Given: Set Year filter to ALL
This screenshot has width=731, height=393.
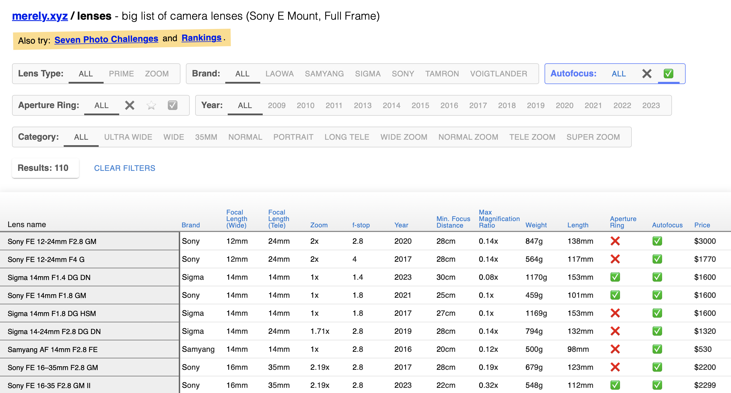Looking at the screenshot, I should 245,105.
